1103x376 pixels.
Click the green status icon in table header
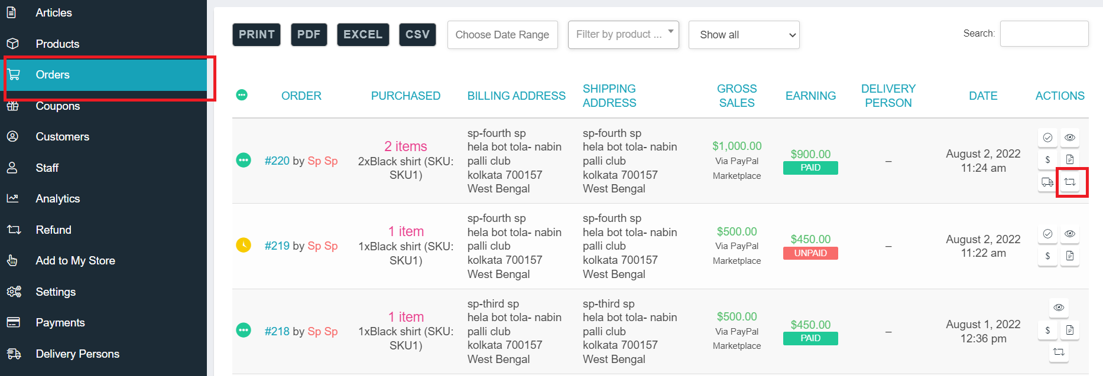pos(242,95)
